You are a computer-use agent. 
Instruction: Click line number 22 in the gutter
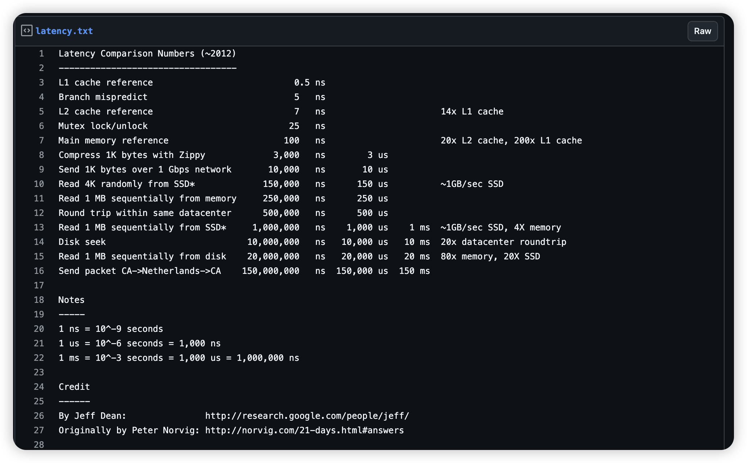39,358
